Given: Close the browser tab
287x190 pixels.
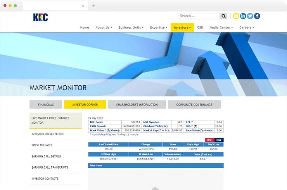Looking at the screenshot, I should coord(83,6).
